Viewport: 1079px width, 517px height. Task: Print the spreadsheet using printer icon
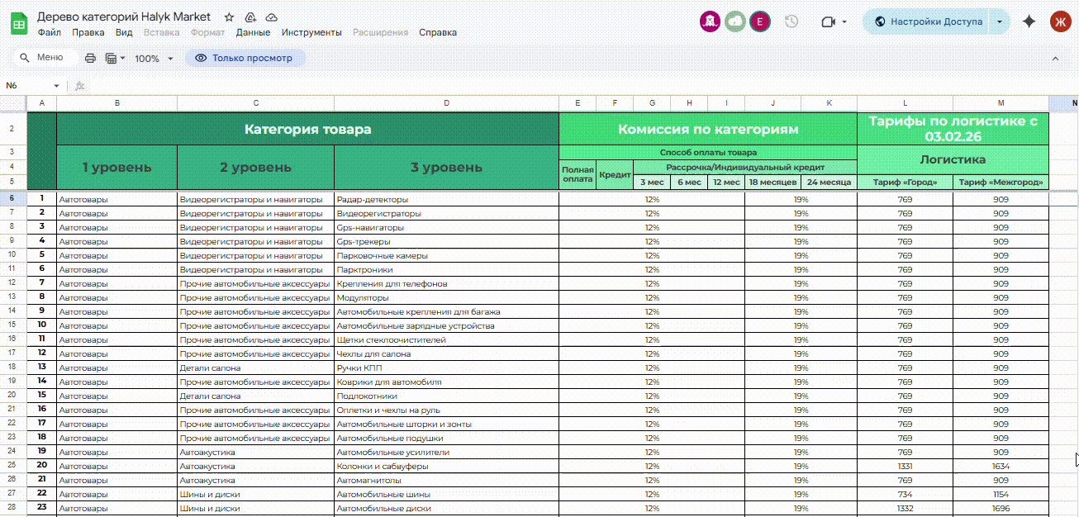(x=90, y=59)
